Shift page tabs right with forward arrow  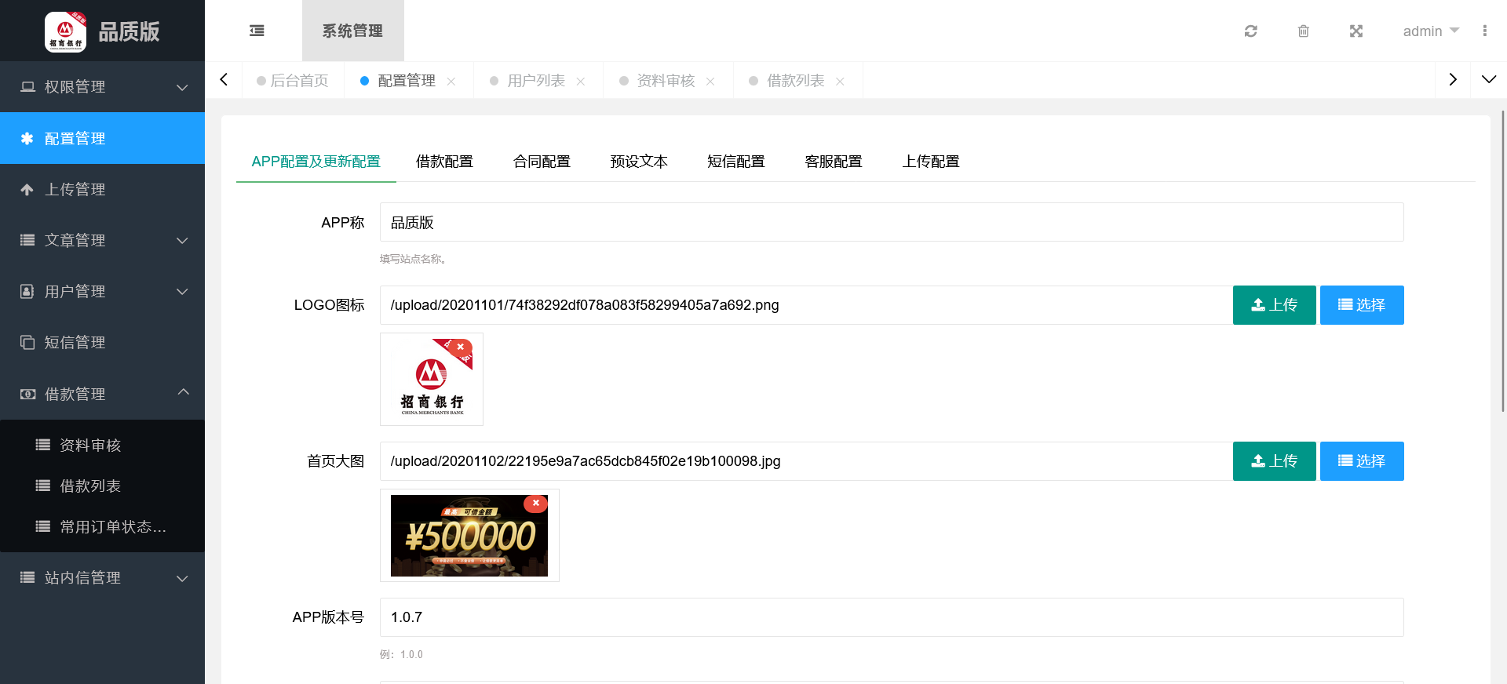1453,80
